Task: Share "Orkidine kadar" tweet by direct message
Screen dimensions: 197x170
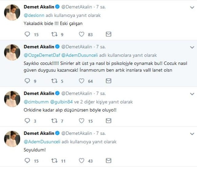Action: 108,121
